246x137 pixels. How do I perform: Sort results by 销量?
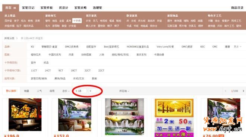[26, 91]
